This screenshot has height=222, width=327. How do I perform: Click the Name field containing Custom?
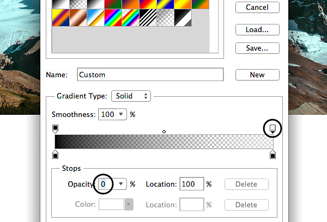(150, 75)
